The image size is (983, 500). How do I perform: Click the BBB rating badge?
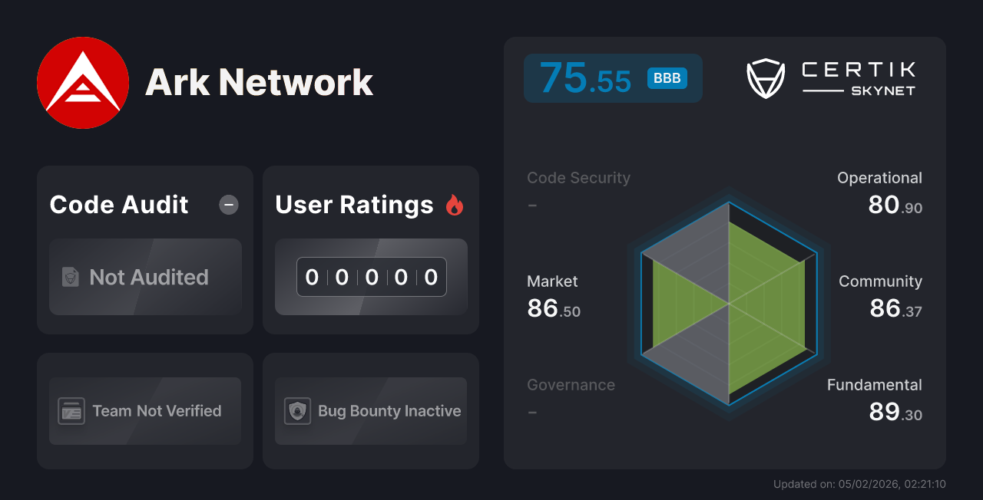point(666,77)
